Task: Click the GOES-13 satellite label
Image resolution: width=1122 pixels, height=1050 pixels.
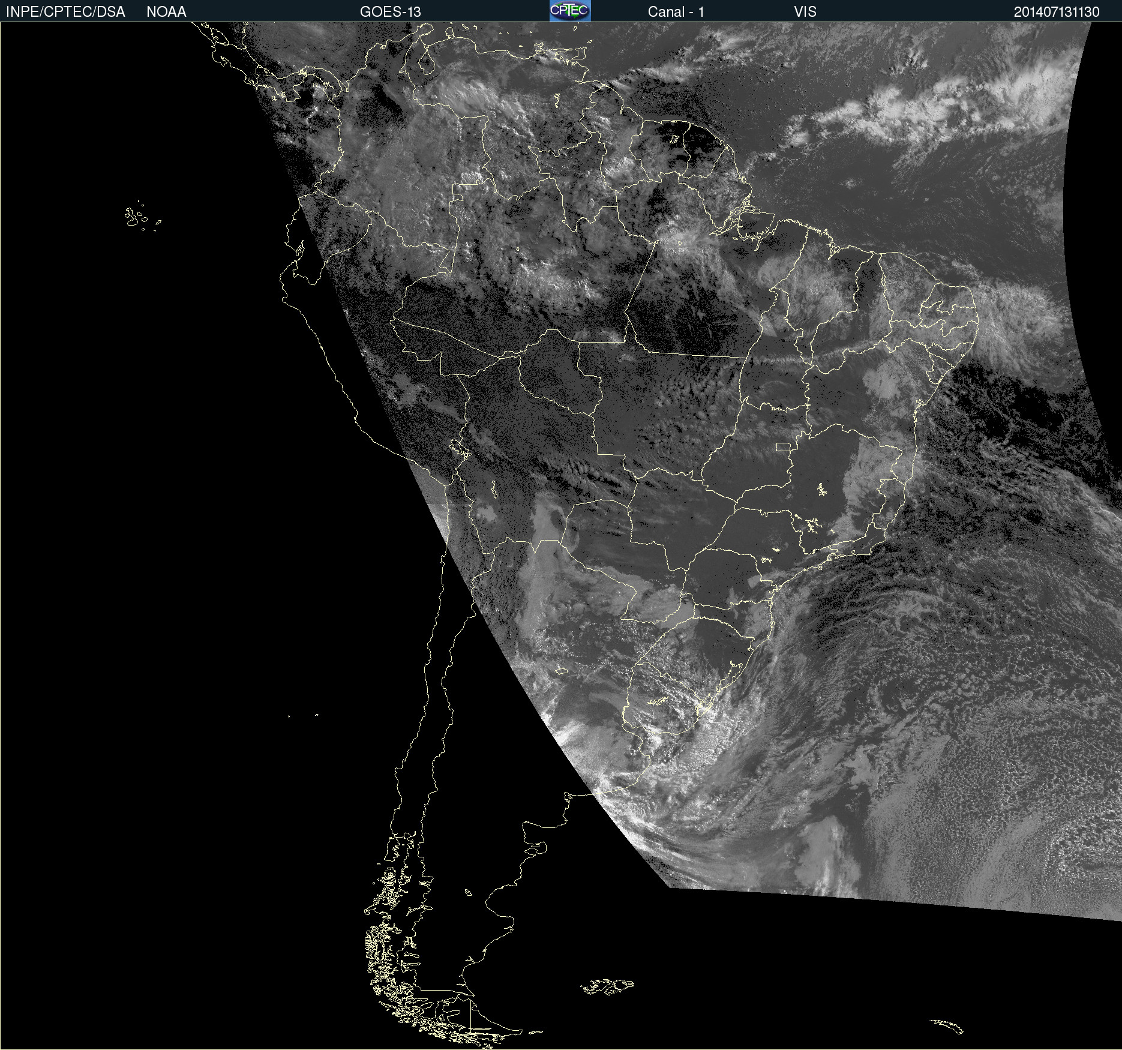Action: [x=391, y=12]
